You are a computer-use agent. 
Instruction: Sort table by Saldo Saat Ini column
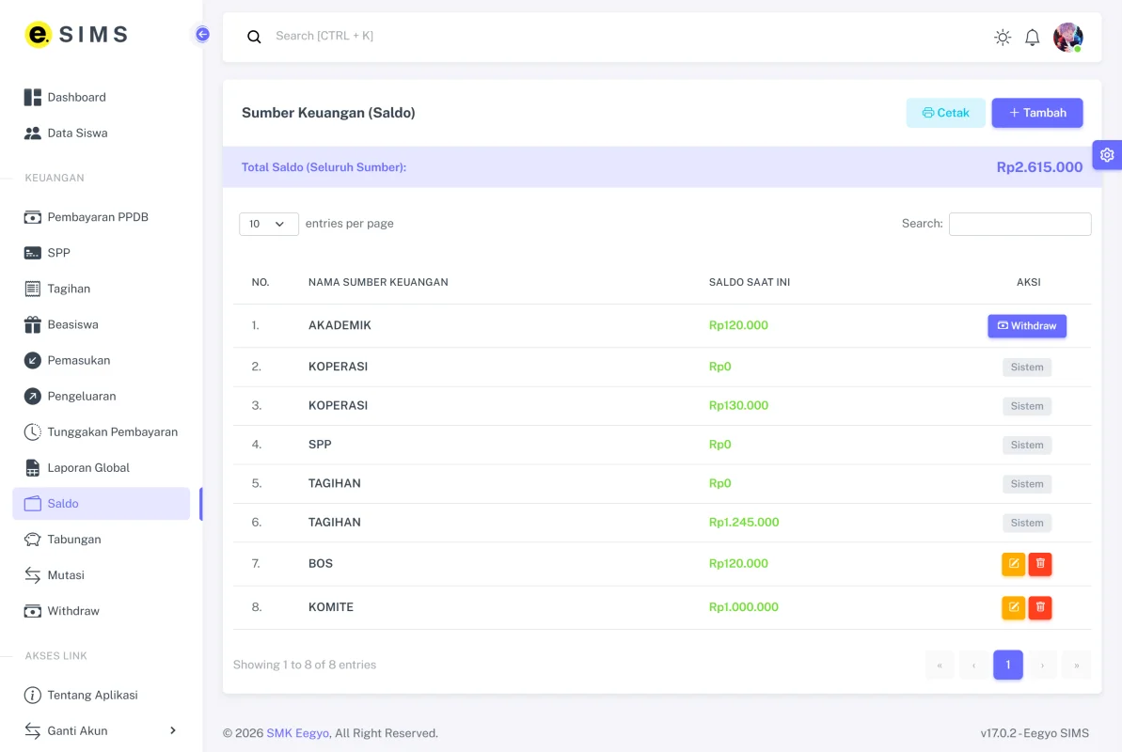tap(750, 282)
